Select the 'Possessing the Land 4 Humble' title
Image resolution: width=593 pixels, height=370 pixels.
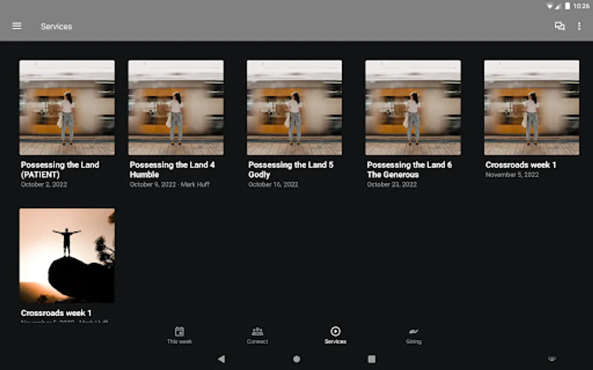172,170
